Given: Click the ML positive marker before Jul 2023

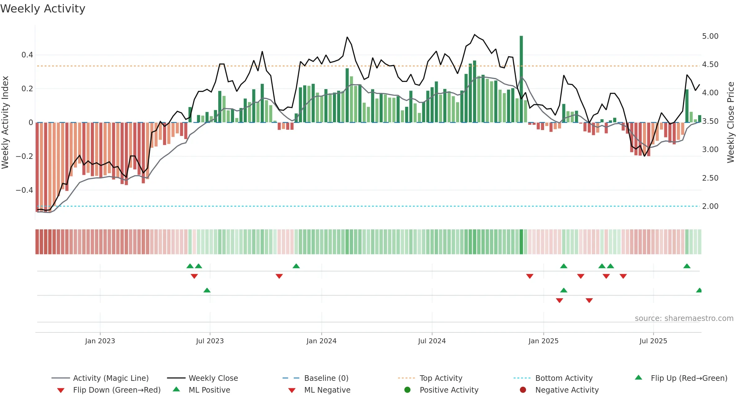Looking at the screenshot, I should click(207, 290).
